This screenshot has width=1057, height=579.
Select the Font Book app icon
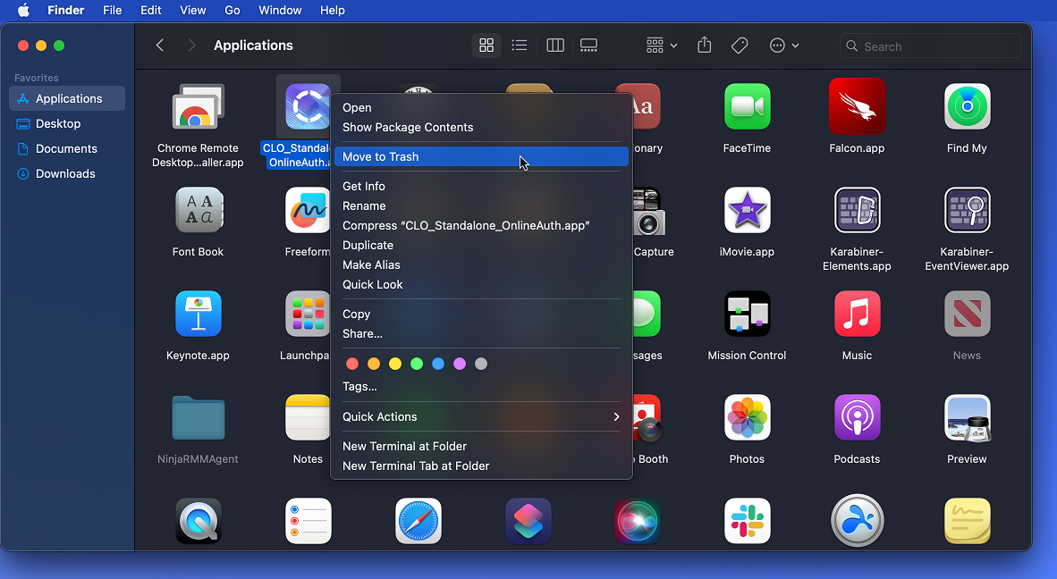click(199, 210)
